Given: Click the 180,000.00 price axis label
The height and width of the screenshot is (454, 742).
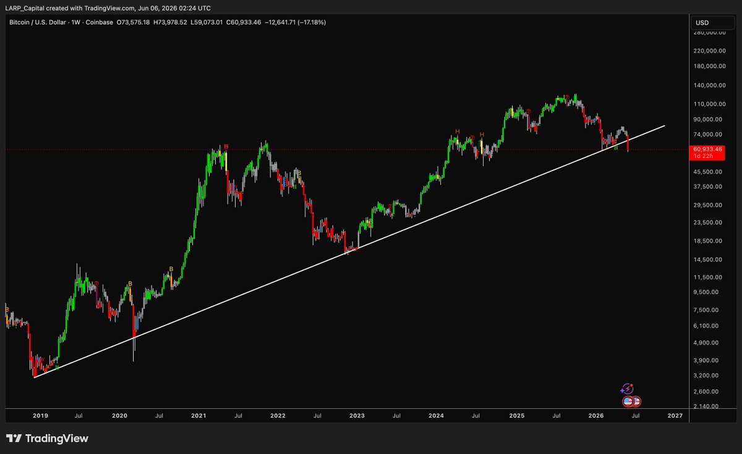Looking at the screenshot, I should coord(711,66).
